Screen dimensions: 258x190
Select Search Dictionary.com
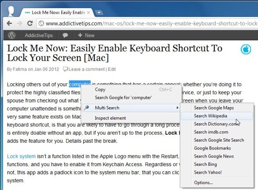click(x=217, y=124)
